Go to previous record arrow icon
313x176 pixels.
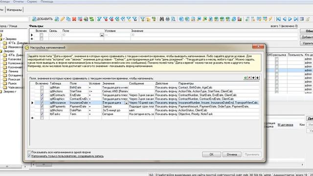pyautogui.click(x=285, y=19)
